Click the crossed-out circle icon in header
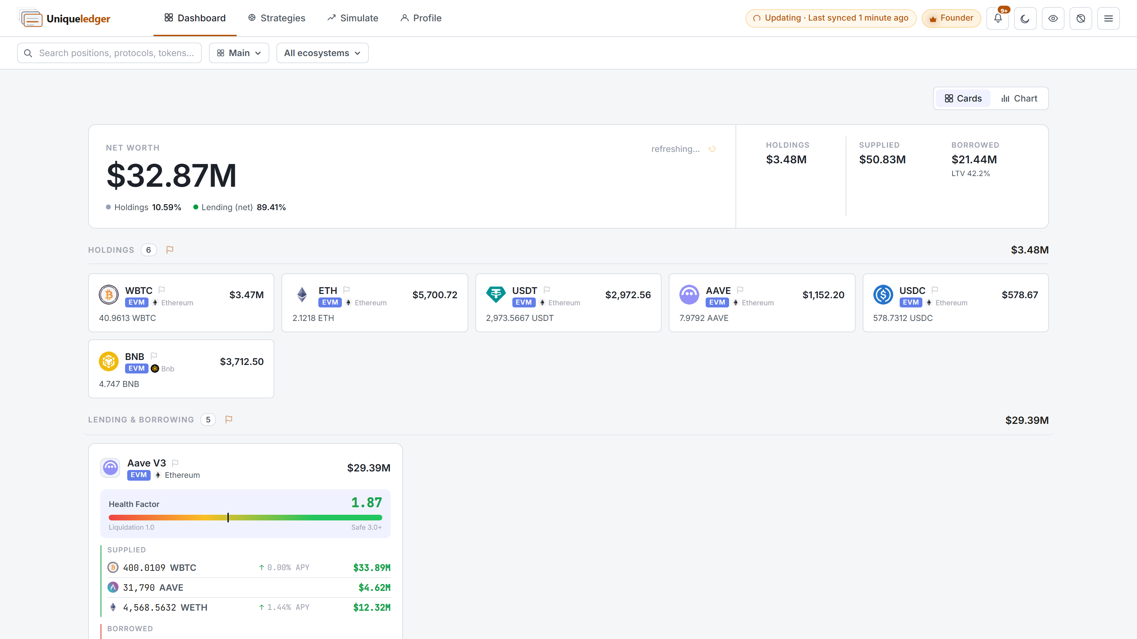 tap(1081, 18)
